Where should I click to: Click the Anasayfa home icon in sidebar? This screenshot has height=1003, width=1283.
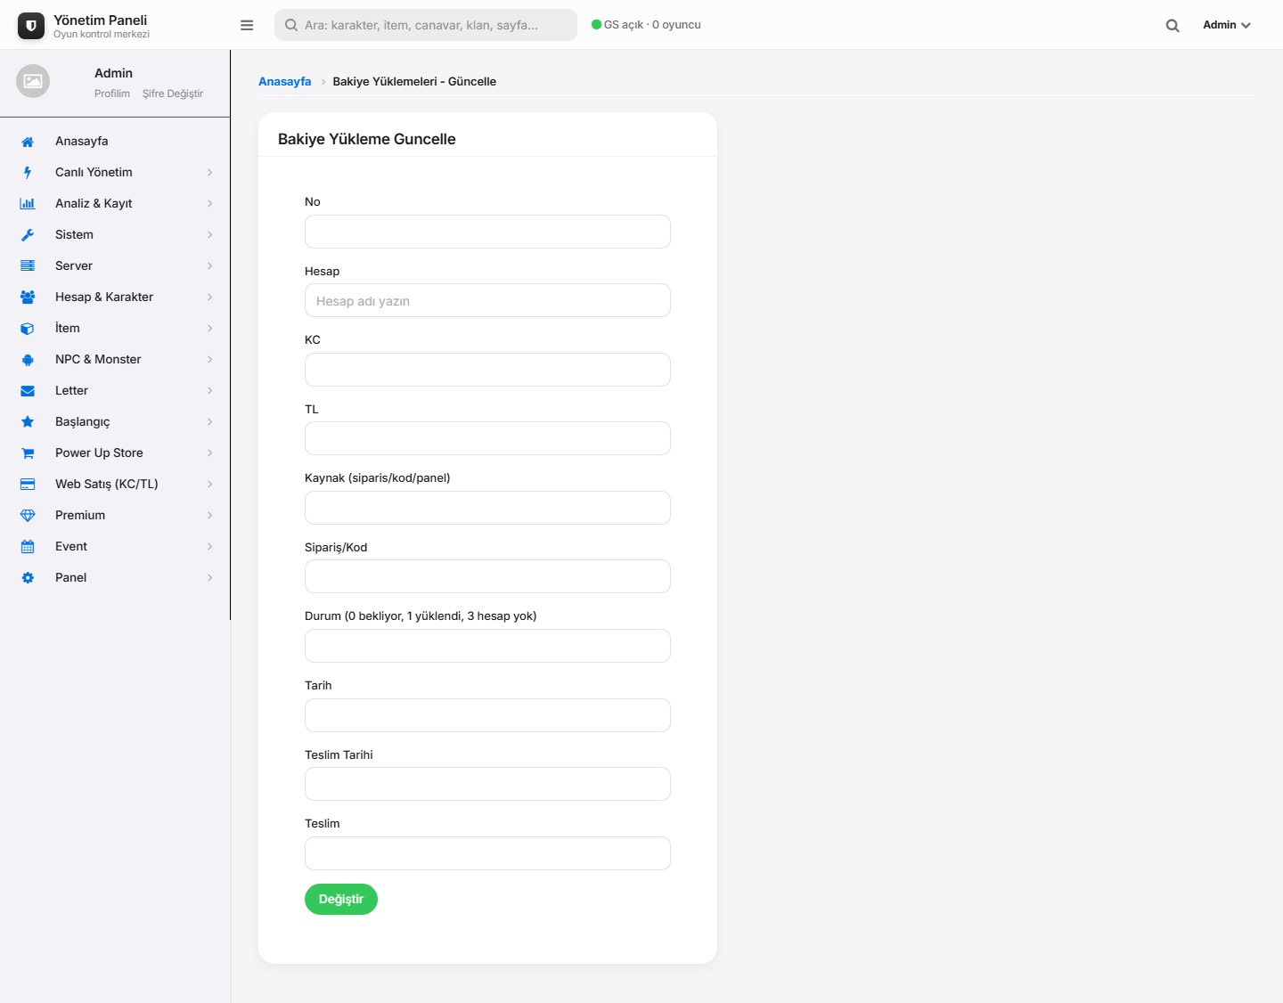(28, 142)
